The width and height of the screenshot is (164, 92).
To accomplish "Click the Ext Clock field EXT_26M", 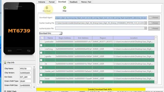I will click(25, 77).
